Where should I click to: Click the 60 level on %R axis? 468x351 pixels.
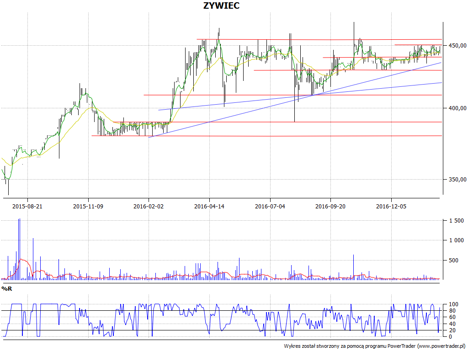click(452, 317)
